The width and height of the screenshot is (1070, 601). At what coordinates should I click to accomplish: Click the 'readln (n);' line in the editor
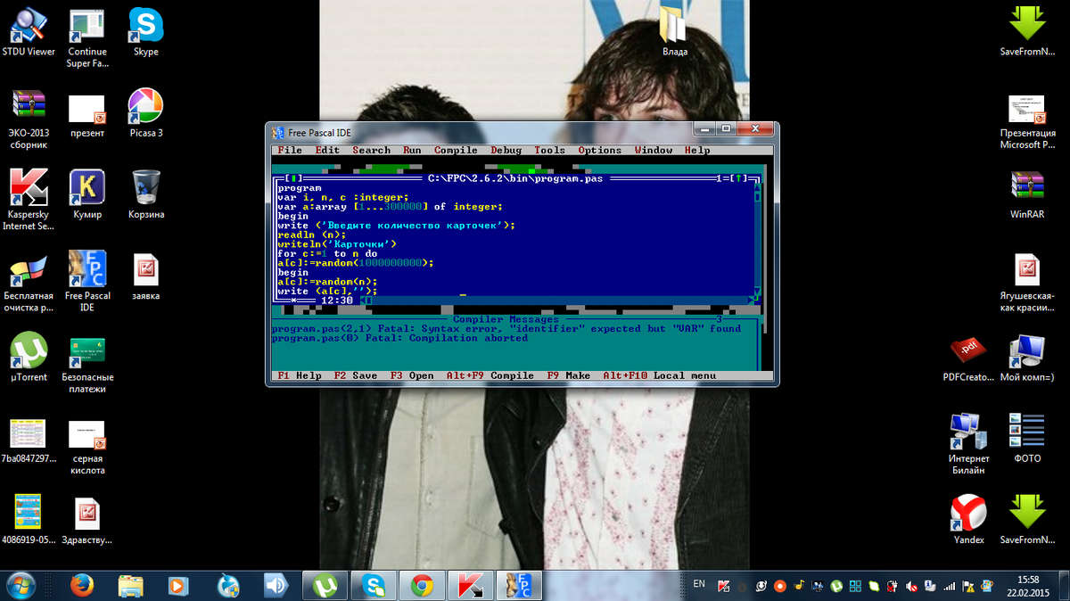click(311, 235)
